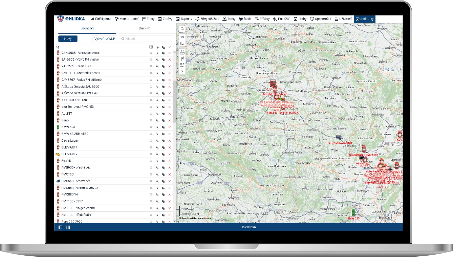Copy the Beno unit

pos(163,120)
